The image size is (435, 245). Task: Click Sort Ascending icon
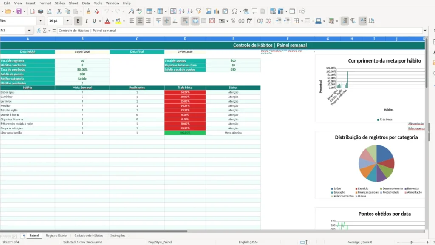tap(182, 11)
